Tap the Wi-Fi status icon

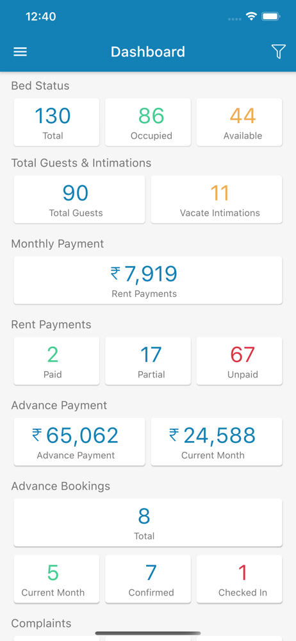pos(251,17)
